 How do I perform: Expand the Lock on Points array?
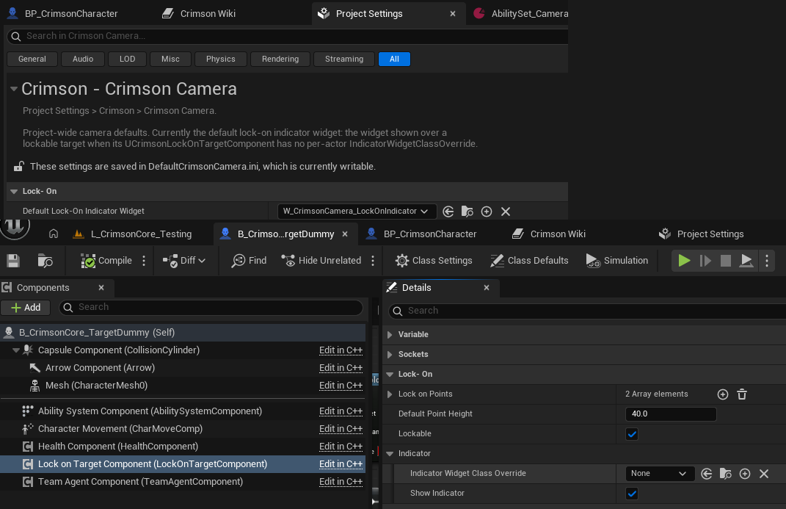pyautogui.click(x=390, y=394)
